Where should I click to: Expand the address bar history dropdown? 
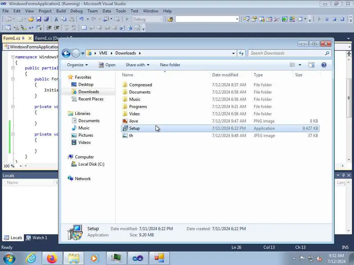pos(233,53)
